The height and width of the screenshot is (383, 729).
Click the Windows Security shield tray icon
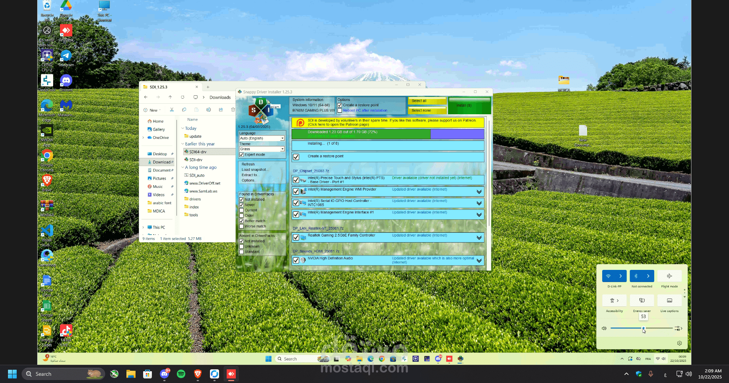click(639, 374)
